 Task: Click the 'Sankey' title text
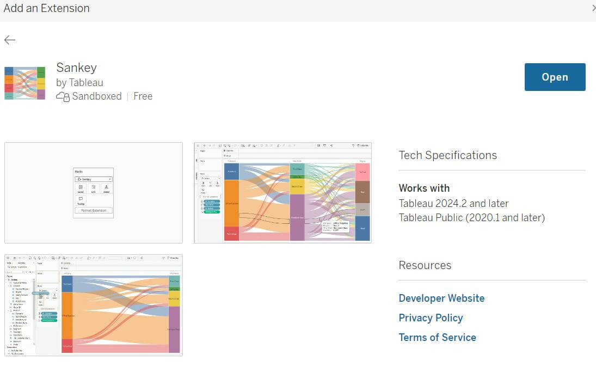click(x=76, y=68)
